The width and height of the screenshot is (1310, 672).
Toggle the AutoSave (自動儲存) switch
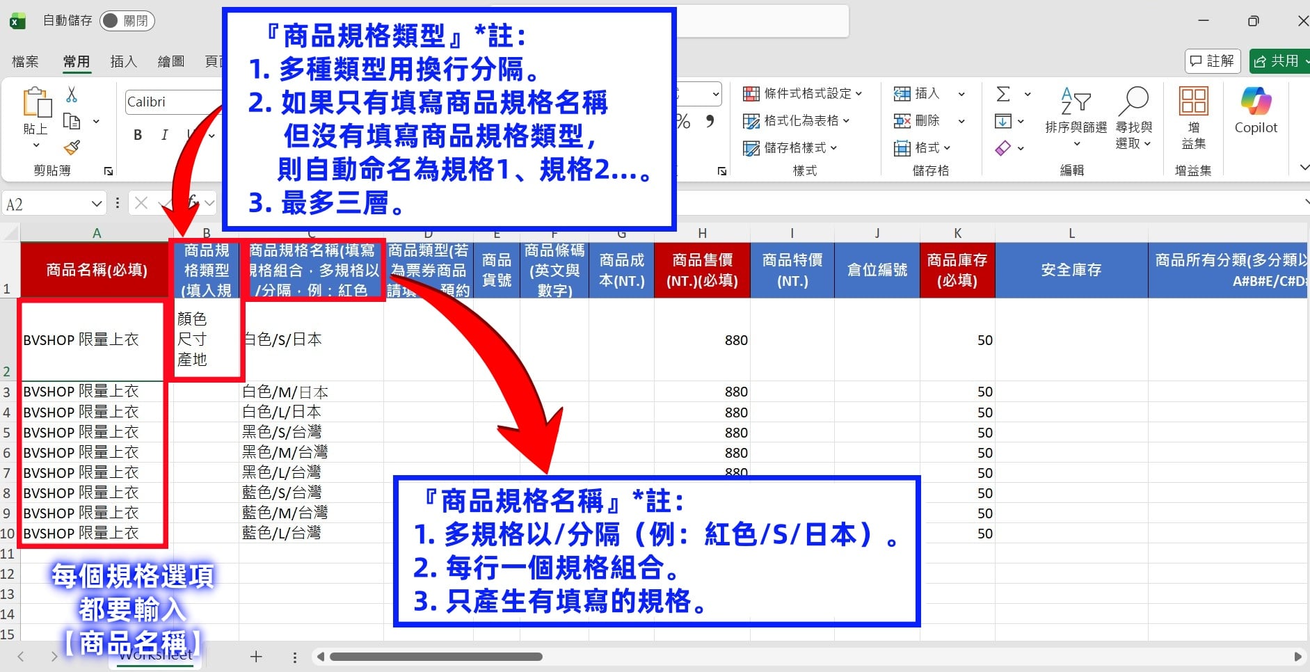click(x=127, y=21)
